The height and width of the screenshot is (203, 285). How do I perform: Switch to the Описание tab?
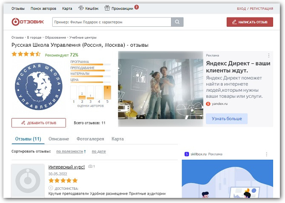(x=59, y=139)
